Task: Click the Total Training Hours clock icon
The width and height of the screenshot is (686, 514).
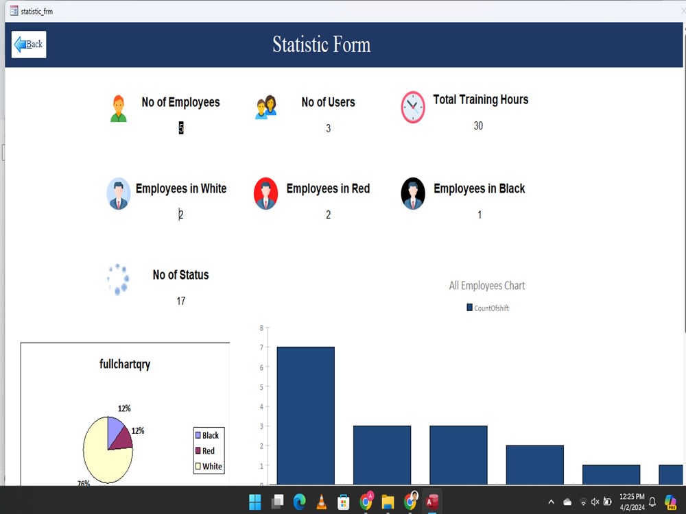Action: coord(413,107)
